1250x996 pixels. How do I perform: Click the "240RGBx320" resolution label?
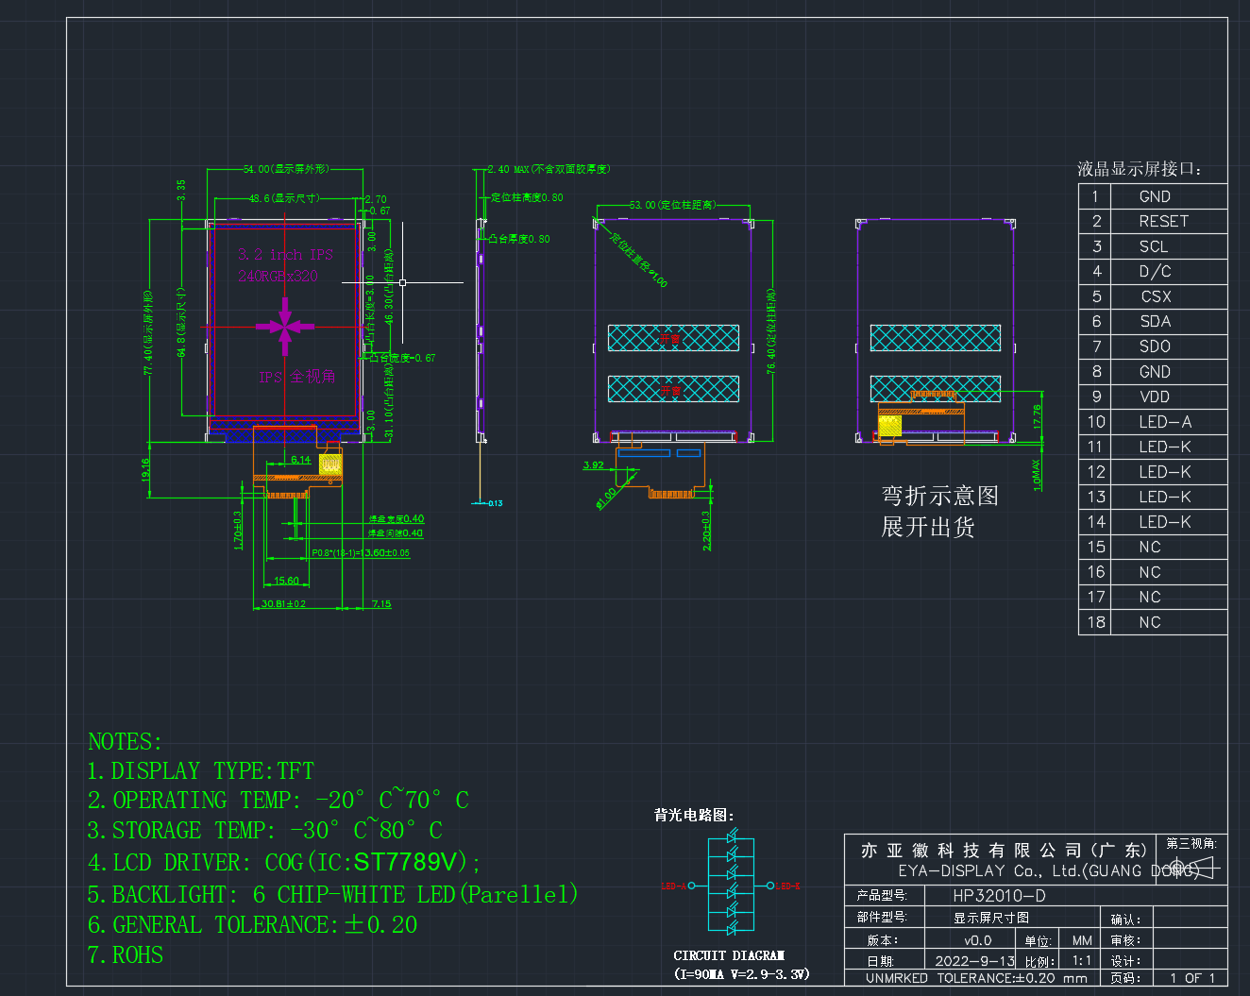pyautogui.click(x=278, y=276)
